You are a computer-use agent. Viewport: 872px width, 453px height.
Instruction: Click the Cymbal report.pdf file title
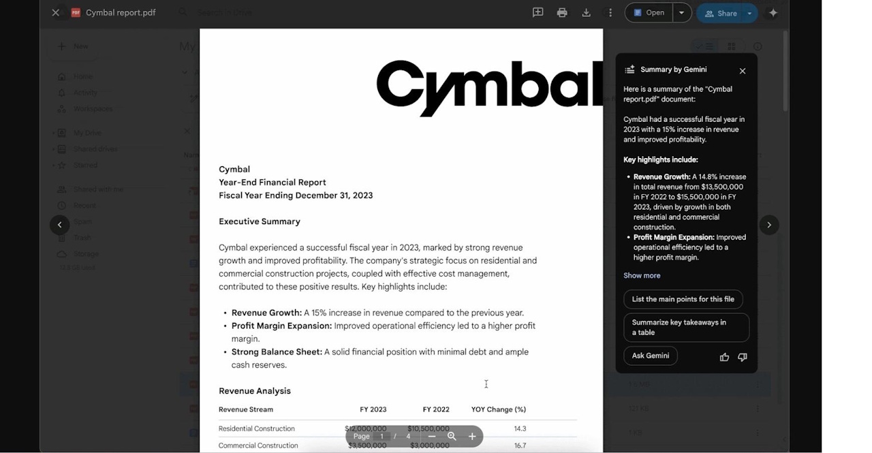[121, 12]
